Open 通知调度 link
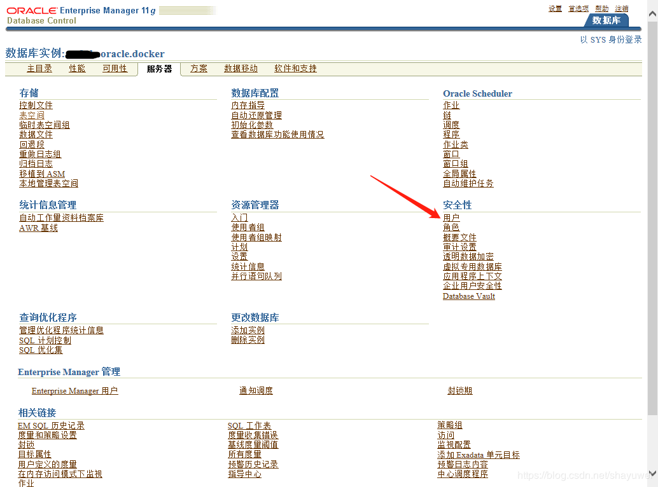 (256, 391)
